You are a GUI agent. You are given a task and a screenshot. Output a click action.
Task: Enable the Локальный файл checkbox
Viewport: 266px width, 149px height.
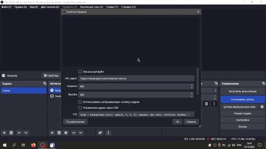[80, 72]
